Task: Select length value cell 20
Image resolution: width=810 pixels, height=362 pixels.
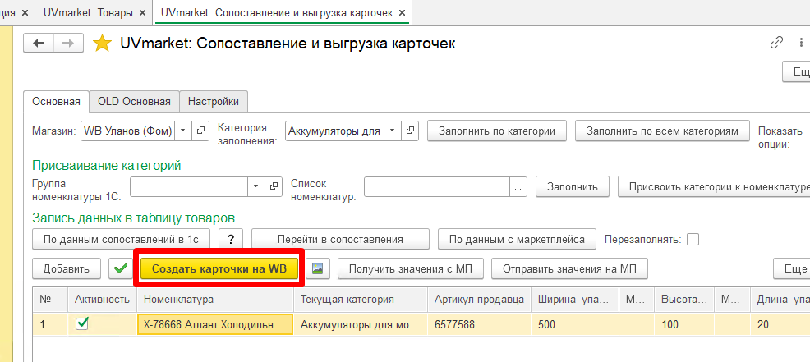Action: coord(780,325)
